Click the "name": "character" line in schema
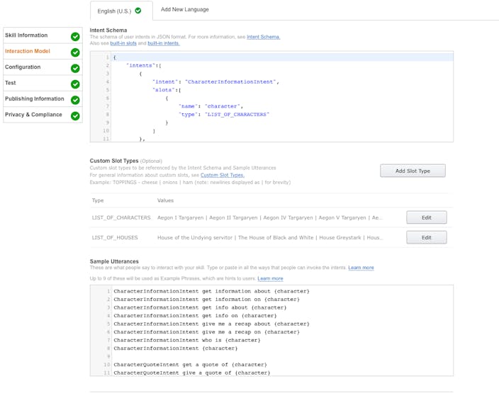The width and height of the screenshot is (499, 393). coord(211,106)
